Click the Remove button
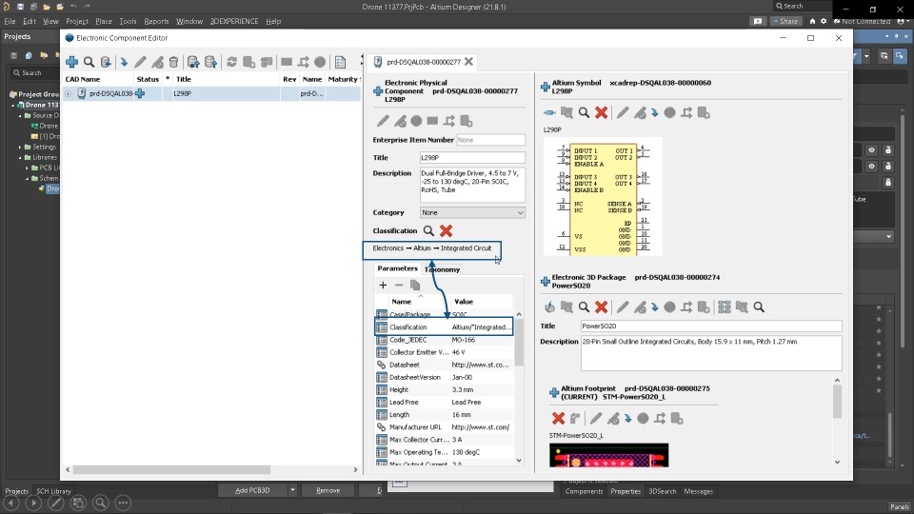 [328, 490]
